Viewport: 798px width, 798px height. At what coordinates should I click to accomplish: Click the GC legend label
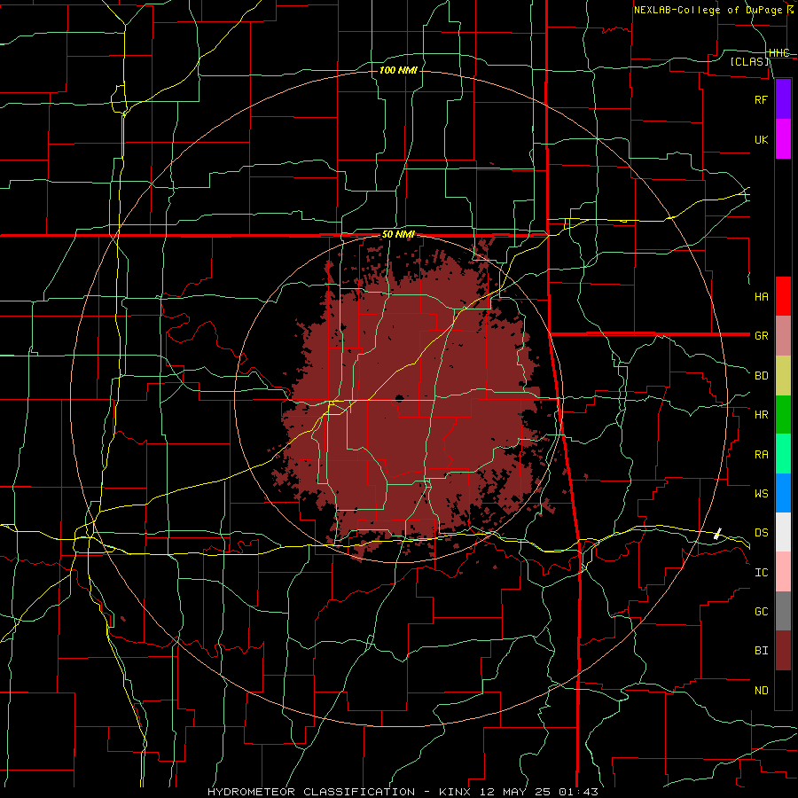pyautogui.click(x=761, y=611)
